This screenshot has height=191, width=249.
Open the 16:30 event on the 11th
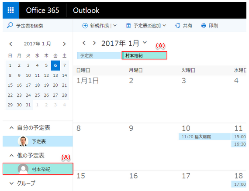[x=239, y=144]
